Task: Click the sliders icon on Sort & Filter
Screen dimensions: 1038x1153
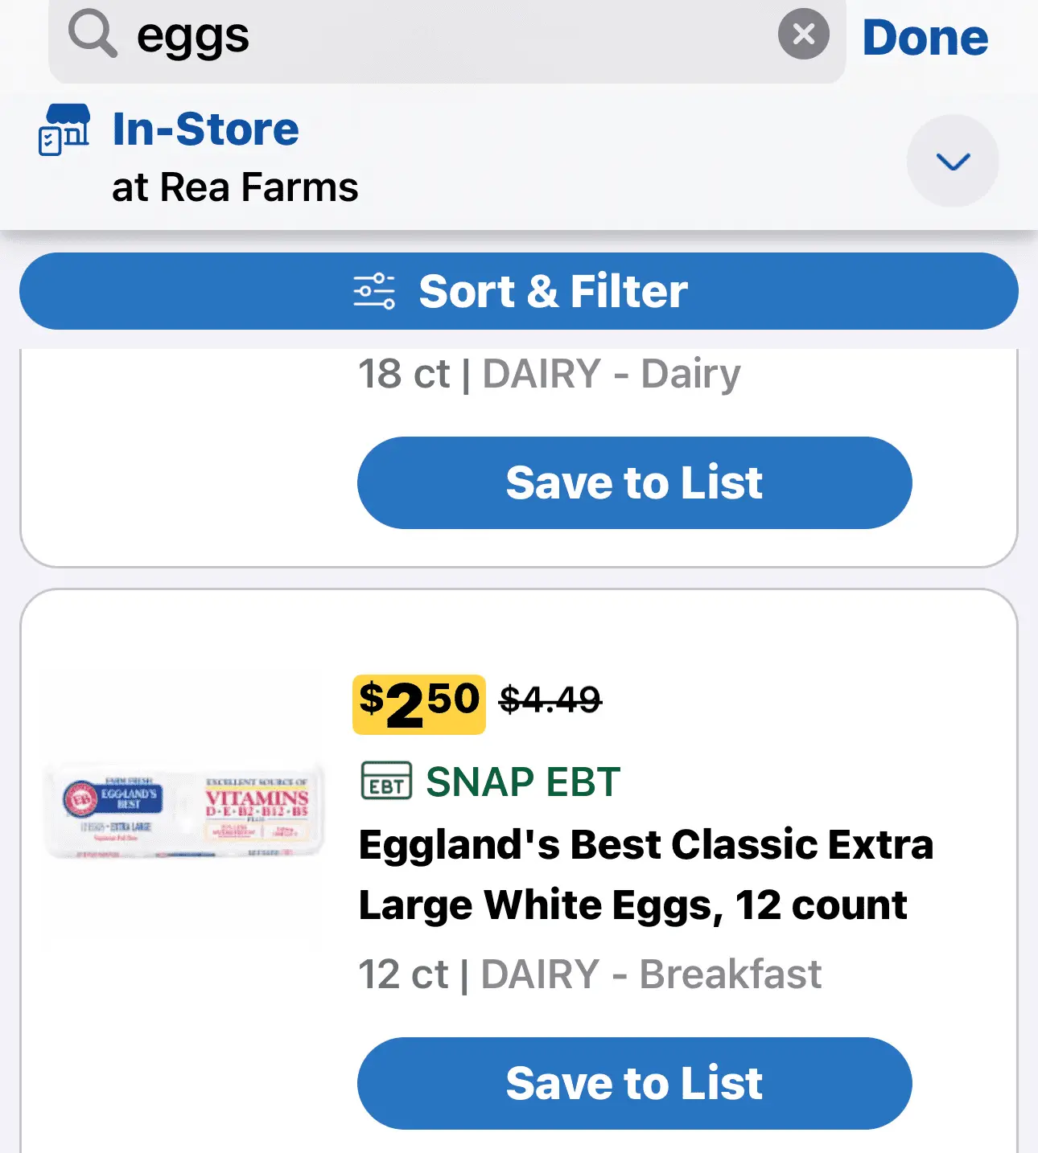Action: coord(374,291)
